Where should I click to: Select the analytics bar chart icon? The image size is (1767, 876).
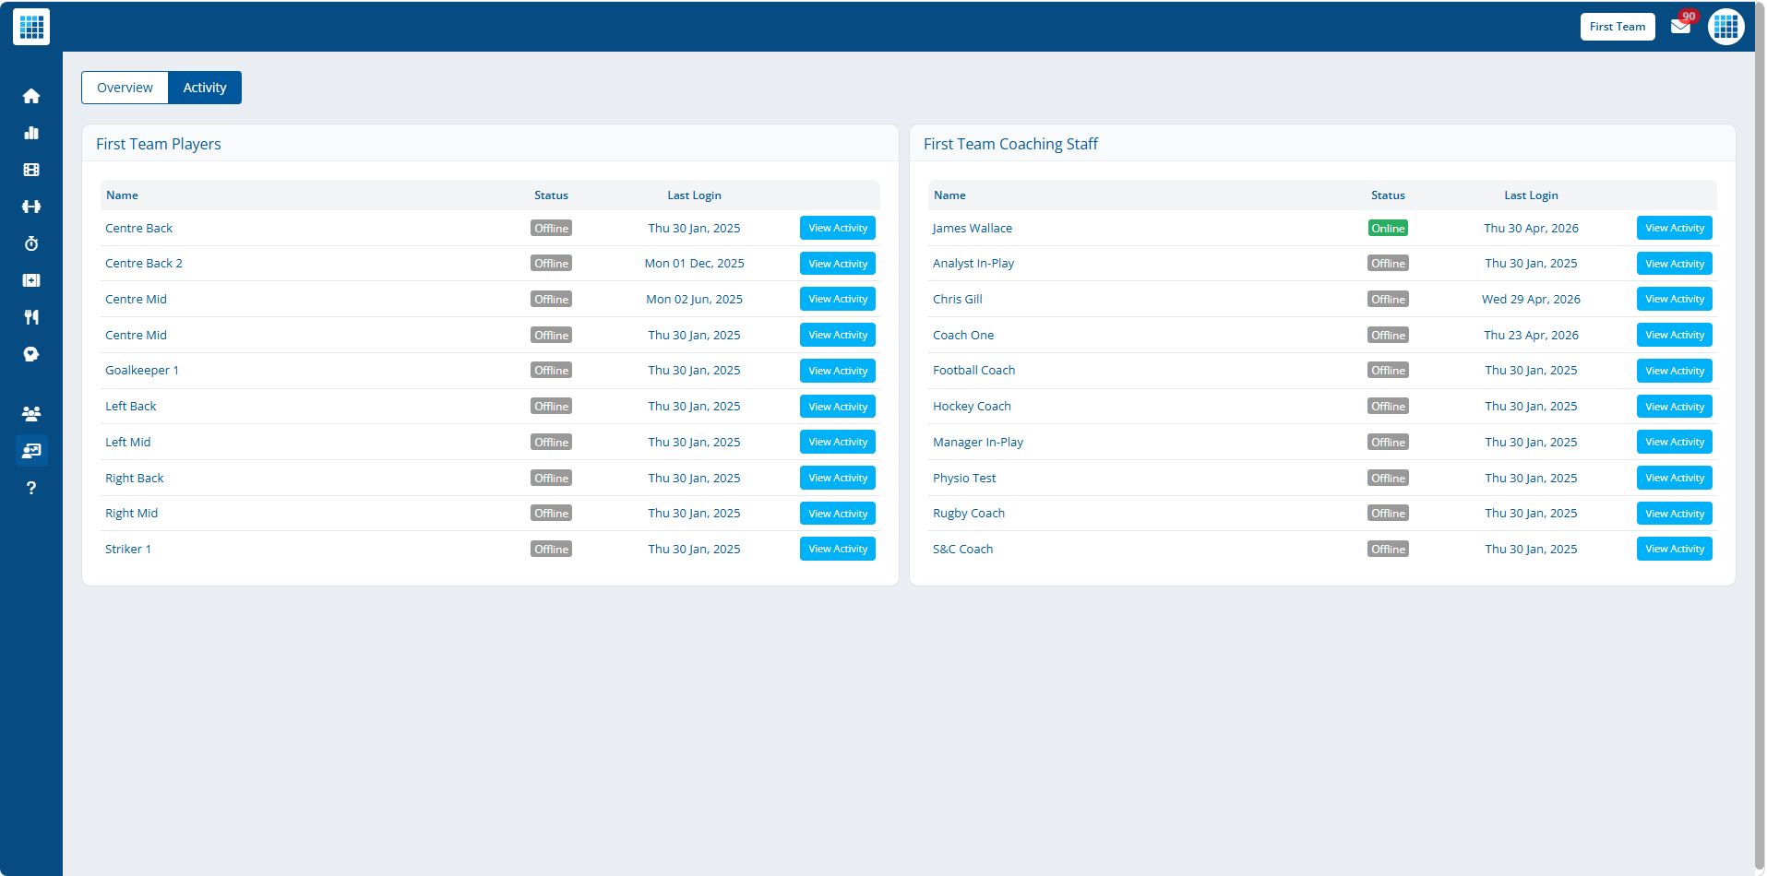pyautogui.click(x=31, y=133)
